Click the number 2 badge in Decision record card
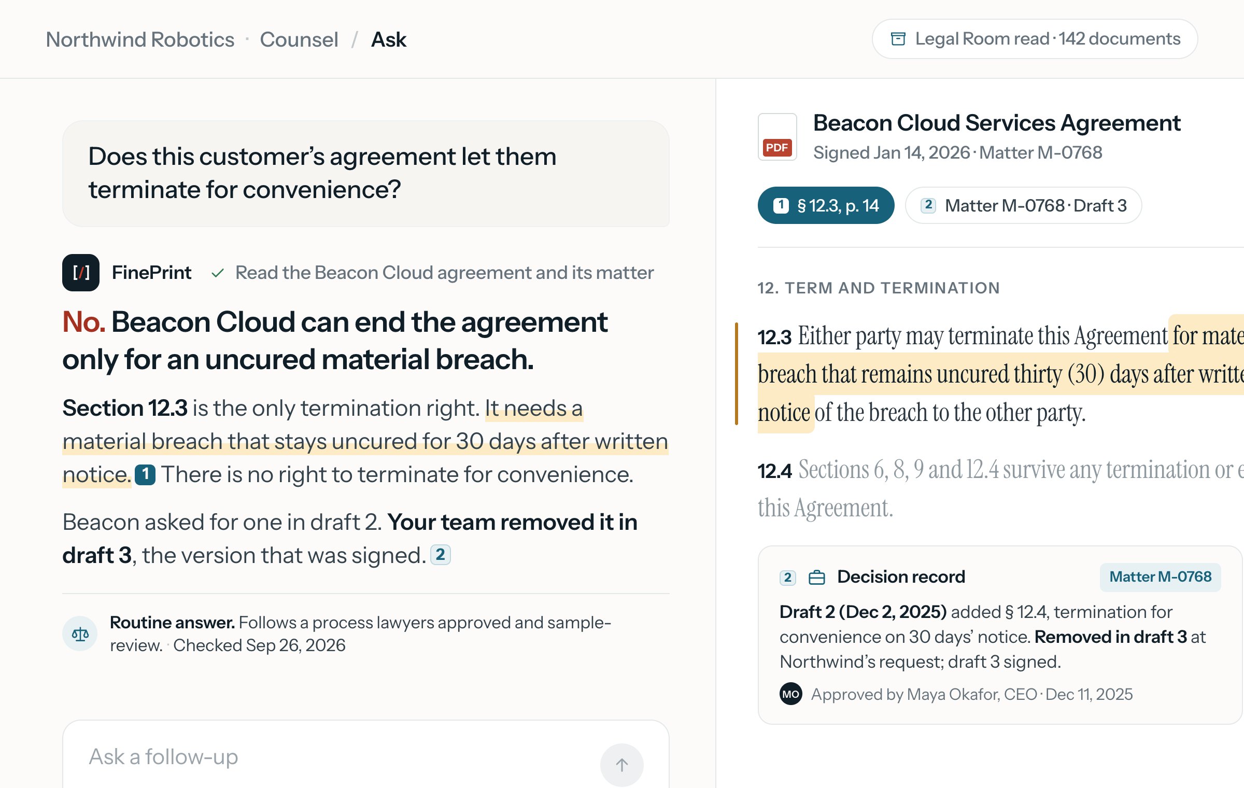Image resolution: width=1244 pixels, height=788 pixels. (787, 578)
